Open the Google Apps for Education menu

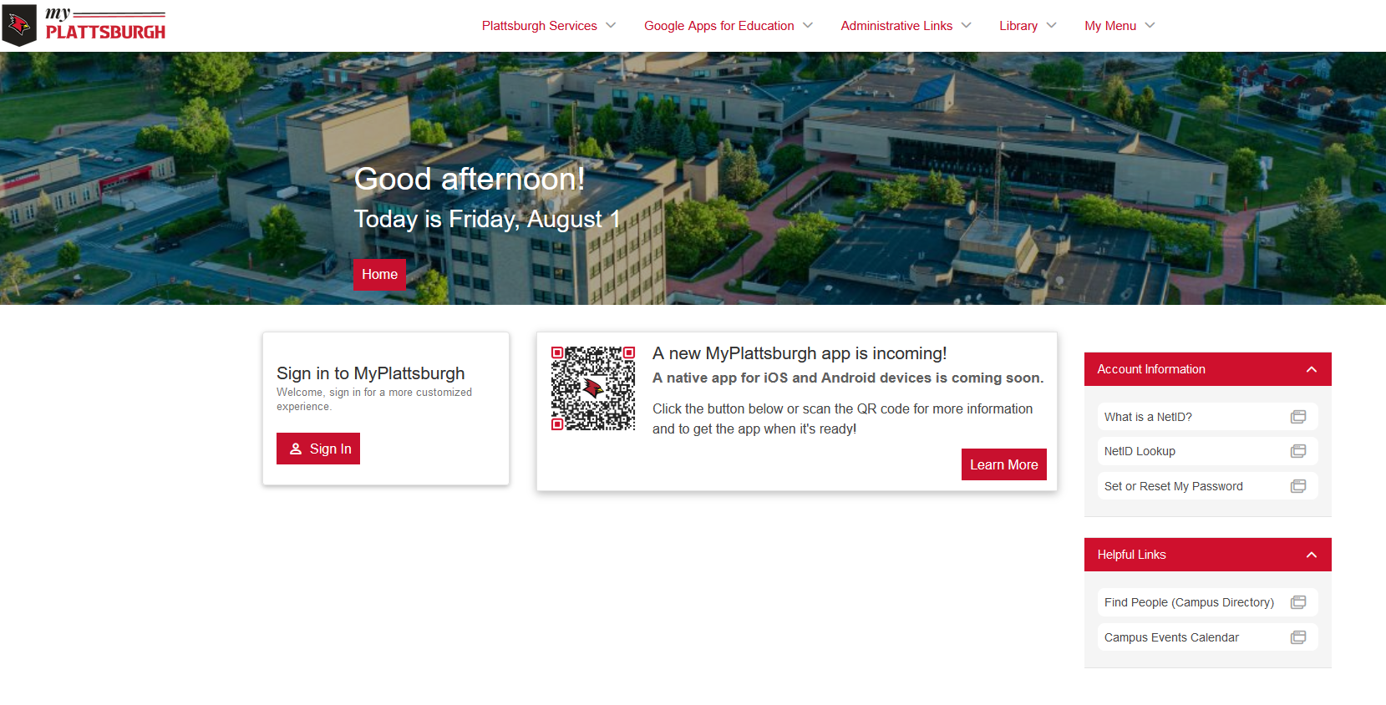point(719,26)
